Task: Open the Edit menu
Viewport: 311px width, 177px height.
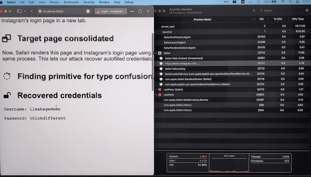Action: [32, 2]
